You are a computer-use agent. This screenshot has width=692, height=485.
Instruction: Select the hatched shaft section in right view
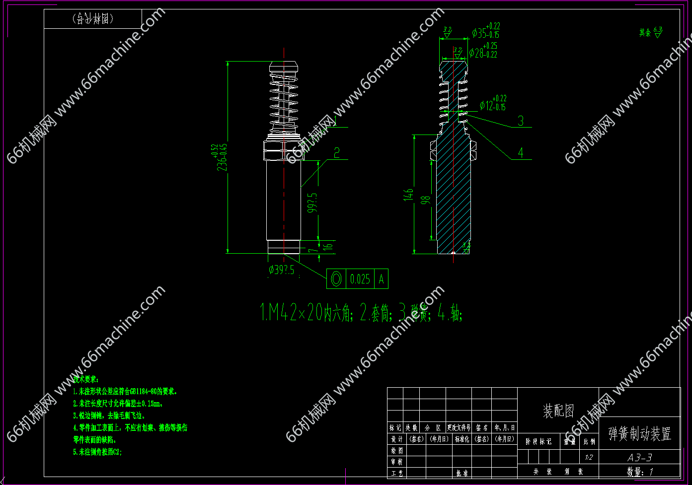point(454,194)
